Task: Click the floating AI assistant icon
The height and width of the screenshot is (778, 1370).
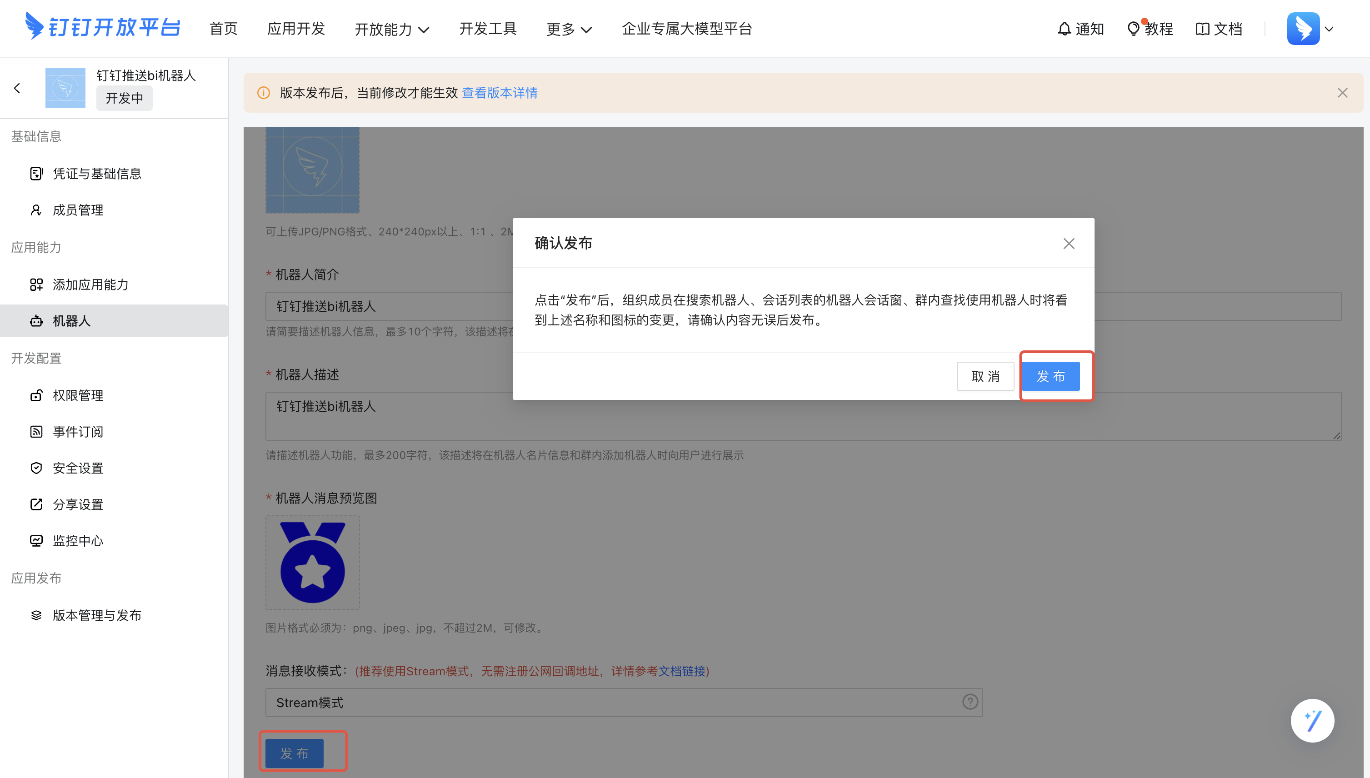Action: click(1312, 720)
